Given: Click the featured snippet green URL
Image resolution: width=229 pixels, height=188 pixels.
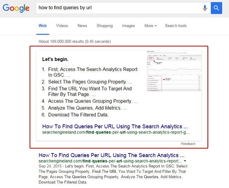Looking at the screenshot, I should [116, 132].
